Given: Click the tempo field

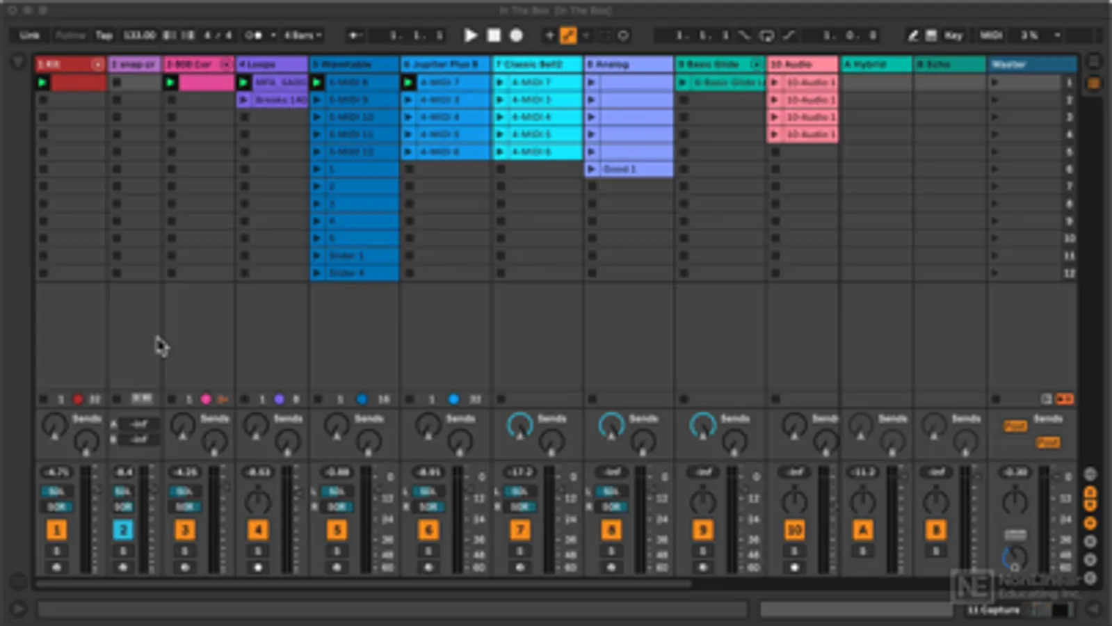Looking at the screenshot, I should (139, 35).
